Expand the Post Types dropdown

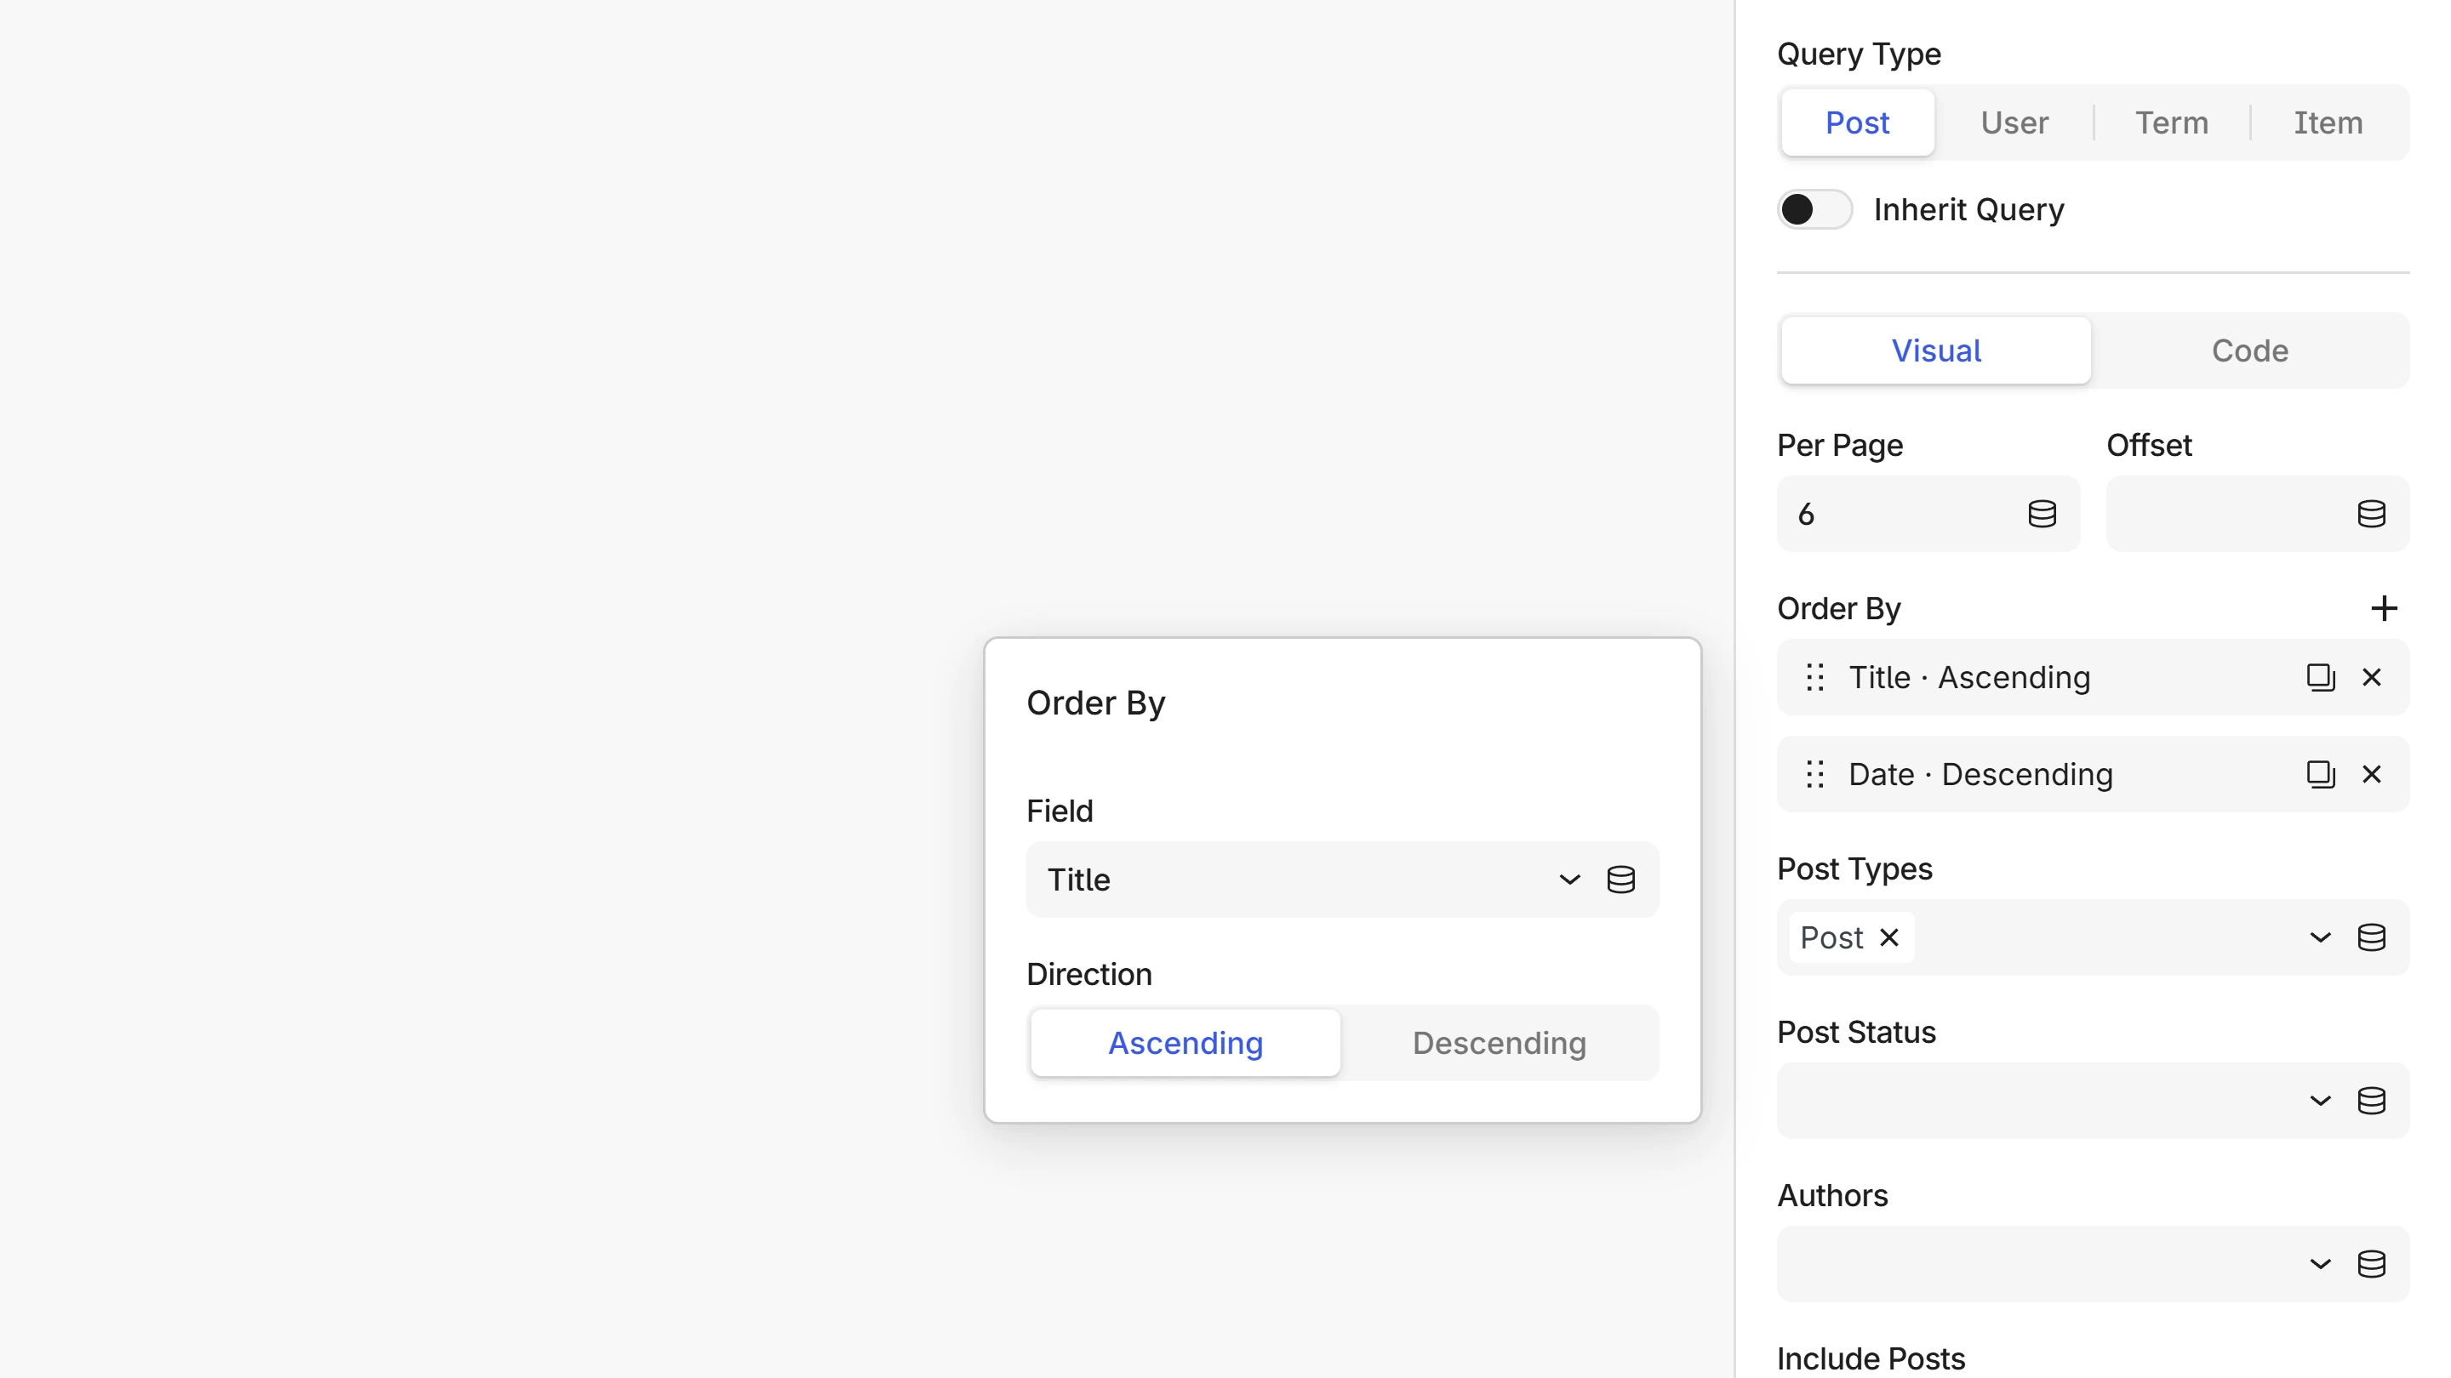click(2321, 937)
